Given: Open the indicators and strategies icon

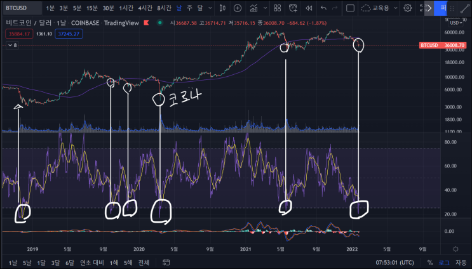Looking at the screenshot, I should [x=253, y=8].
